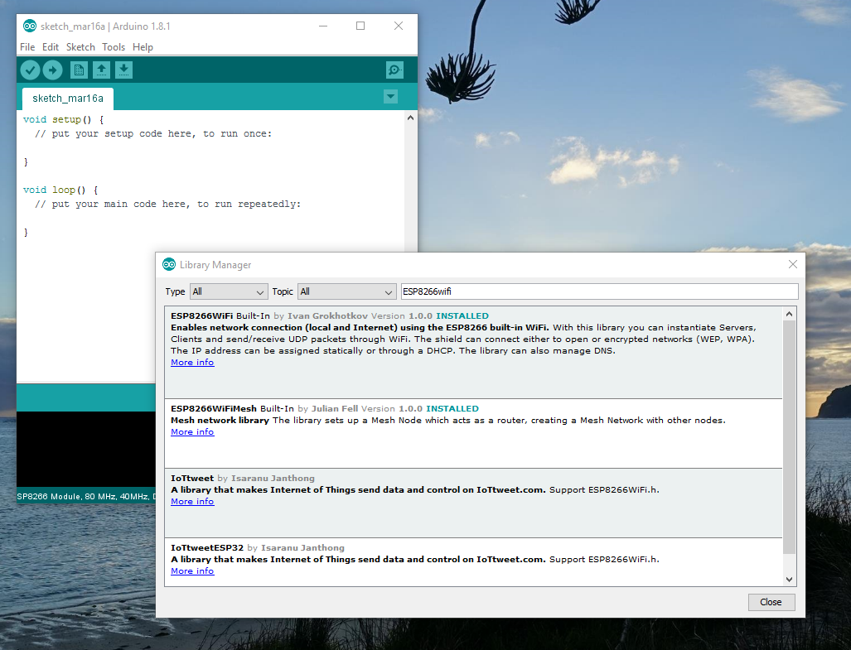Image resolution: width=851 pixels, height=650 pixels.
Task: Click the Upload arrow icon
Action: pos(53,70)
